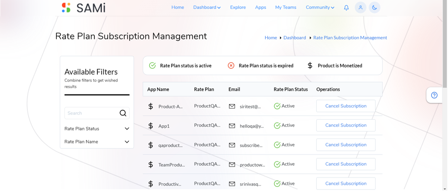The height and width of the screenshot is (192, 448).
Task: Click dollar icon beside Productiv... app
Action: point(151,183)
